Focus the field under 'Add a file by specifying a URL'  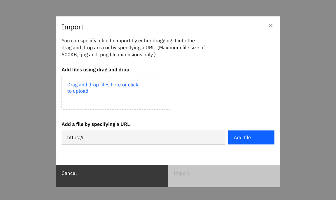pos(143,137)
